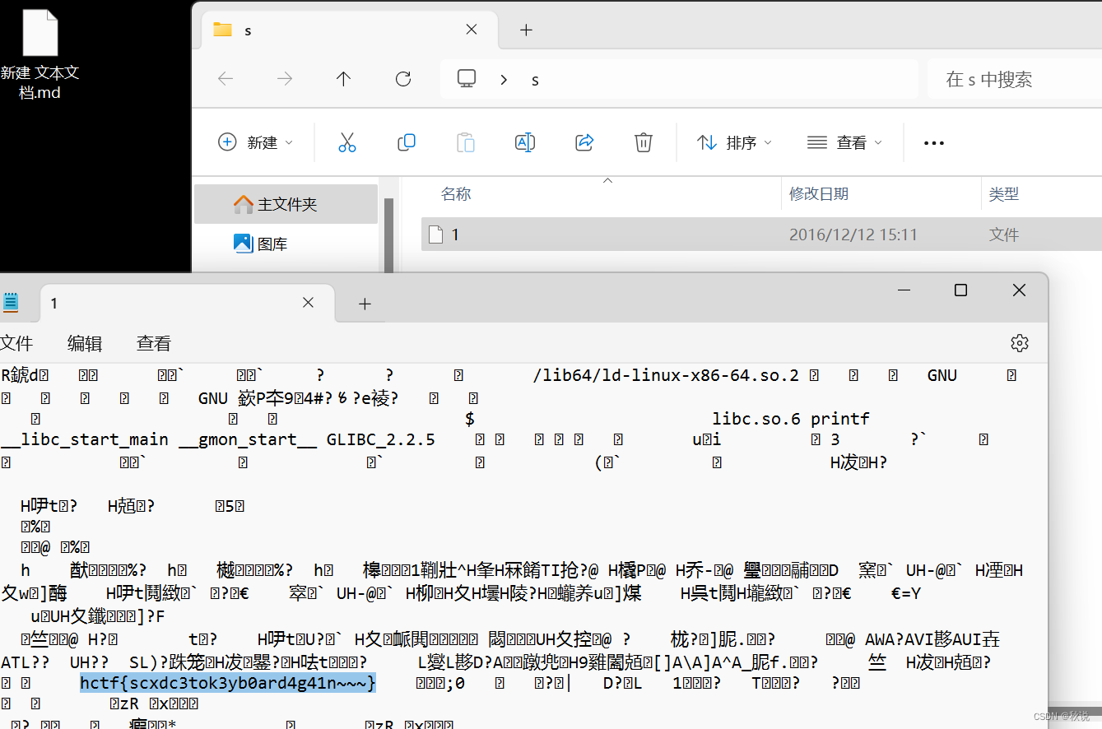
Task: Click the __libc_start_main text in Notepad
Action: click(x=85, y=439)
